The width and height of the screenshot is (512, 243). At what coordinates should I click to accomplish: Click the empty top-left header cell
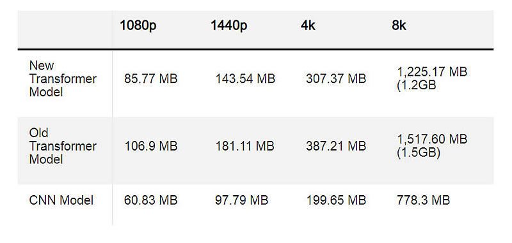tap(65, 29)
